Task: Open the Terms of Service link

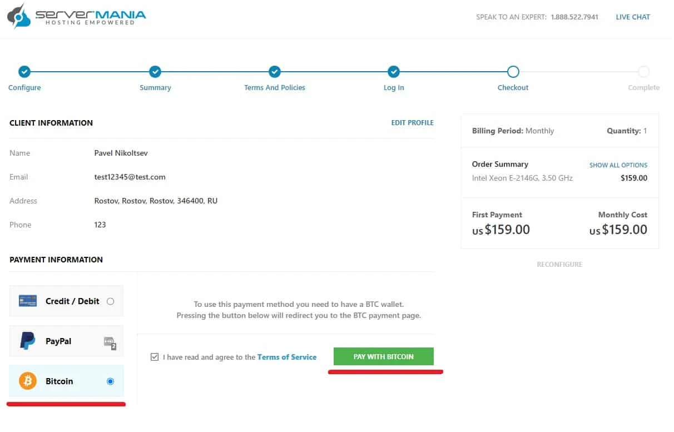Action: (x=287, y=357)
